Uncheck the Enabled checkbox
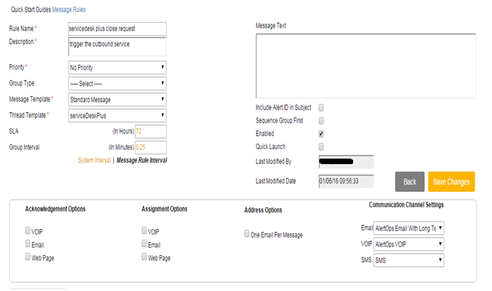The height and width of the screenshot is (291, 492). coord(321,133)
